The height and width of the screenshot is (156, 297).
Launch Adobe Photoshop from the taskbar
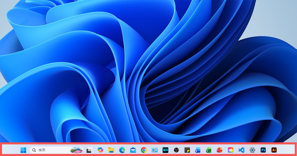coord(263,150)
